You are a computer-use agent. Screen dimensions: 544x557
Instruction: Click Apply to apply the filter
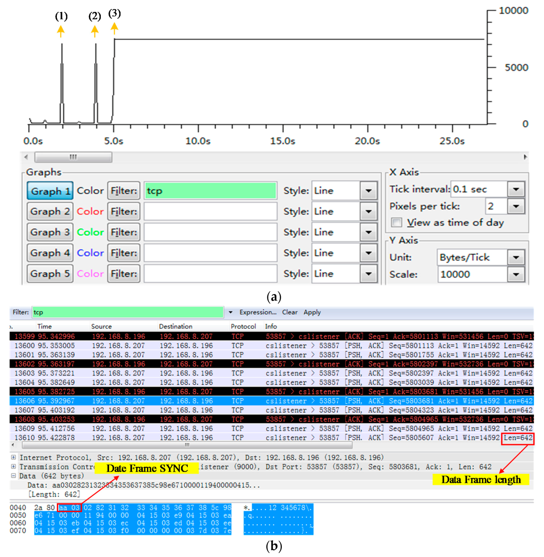click(312, 312)
